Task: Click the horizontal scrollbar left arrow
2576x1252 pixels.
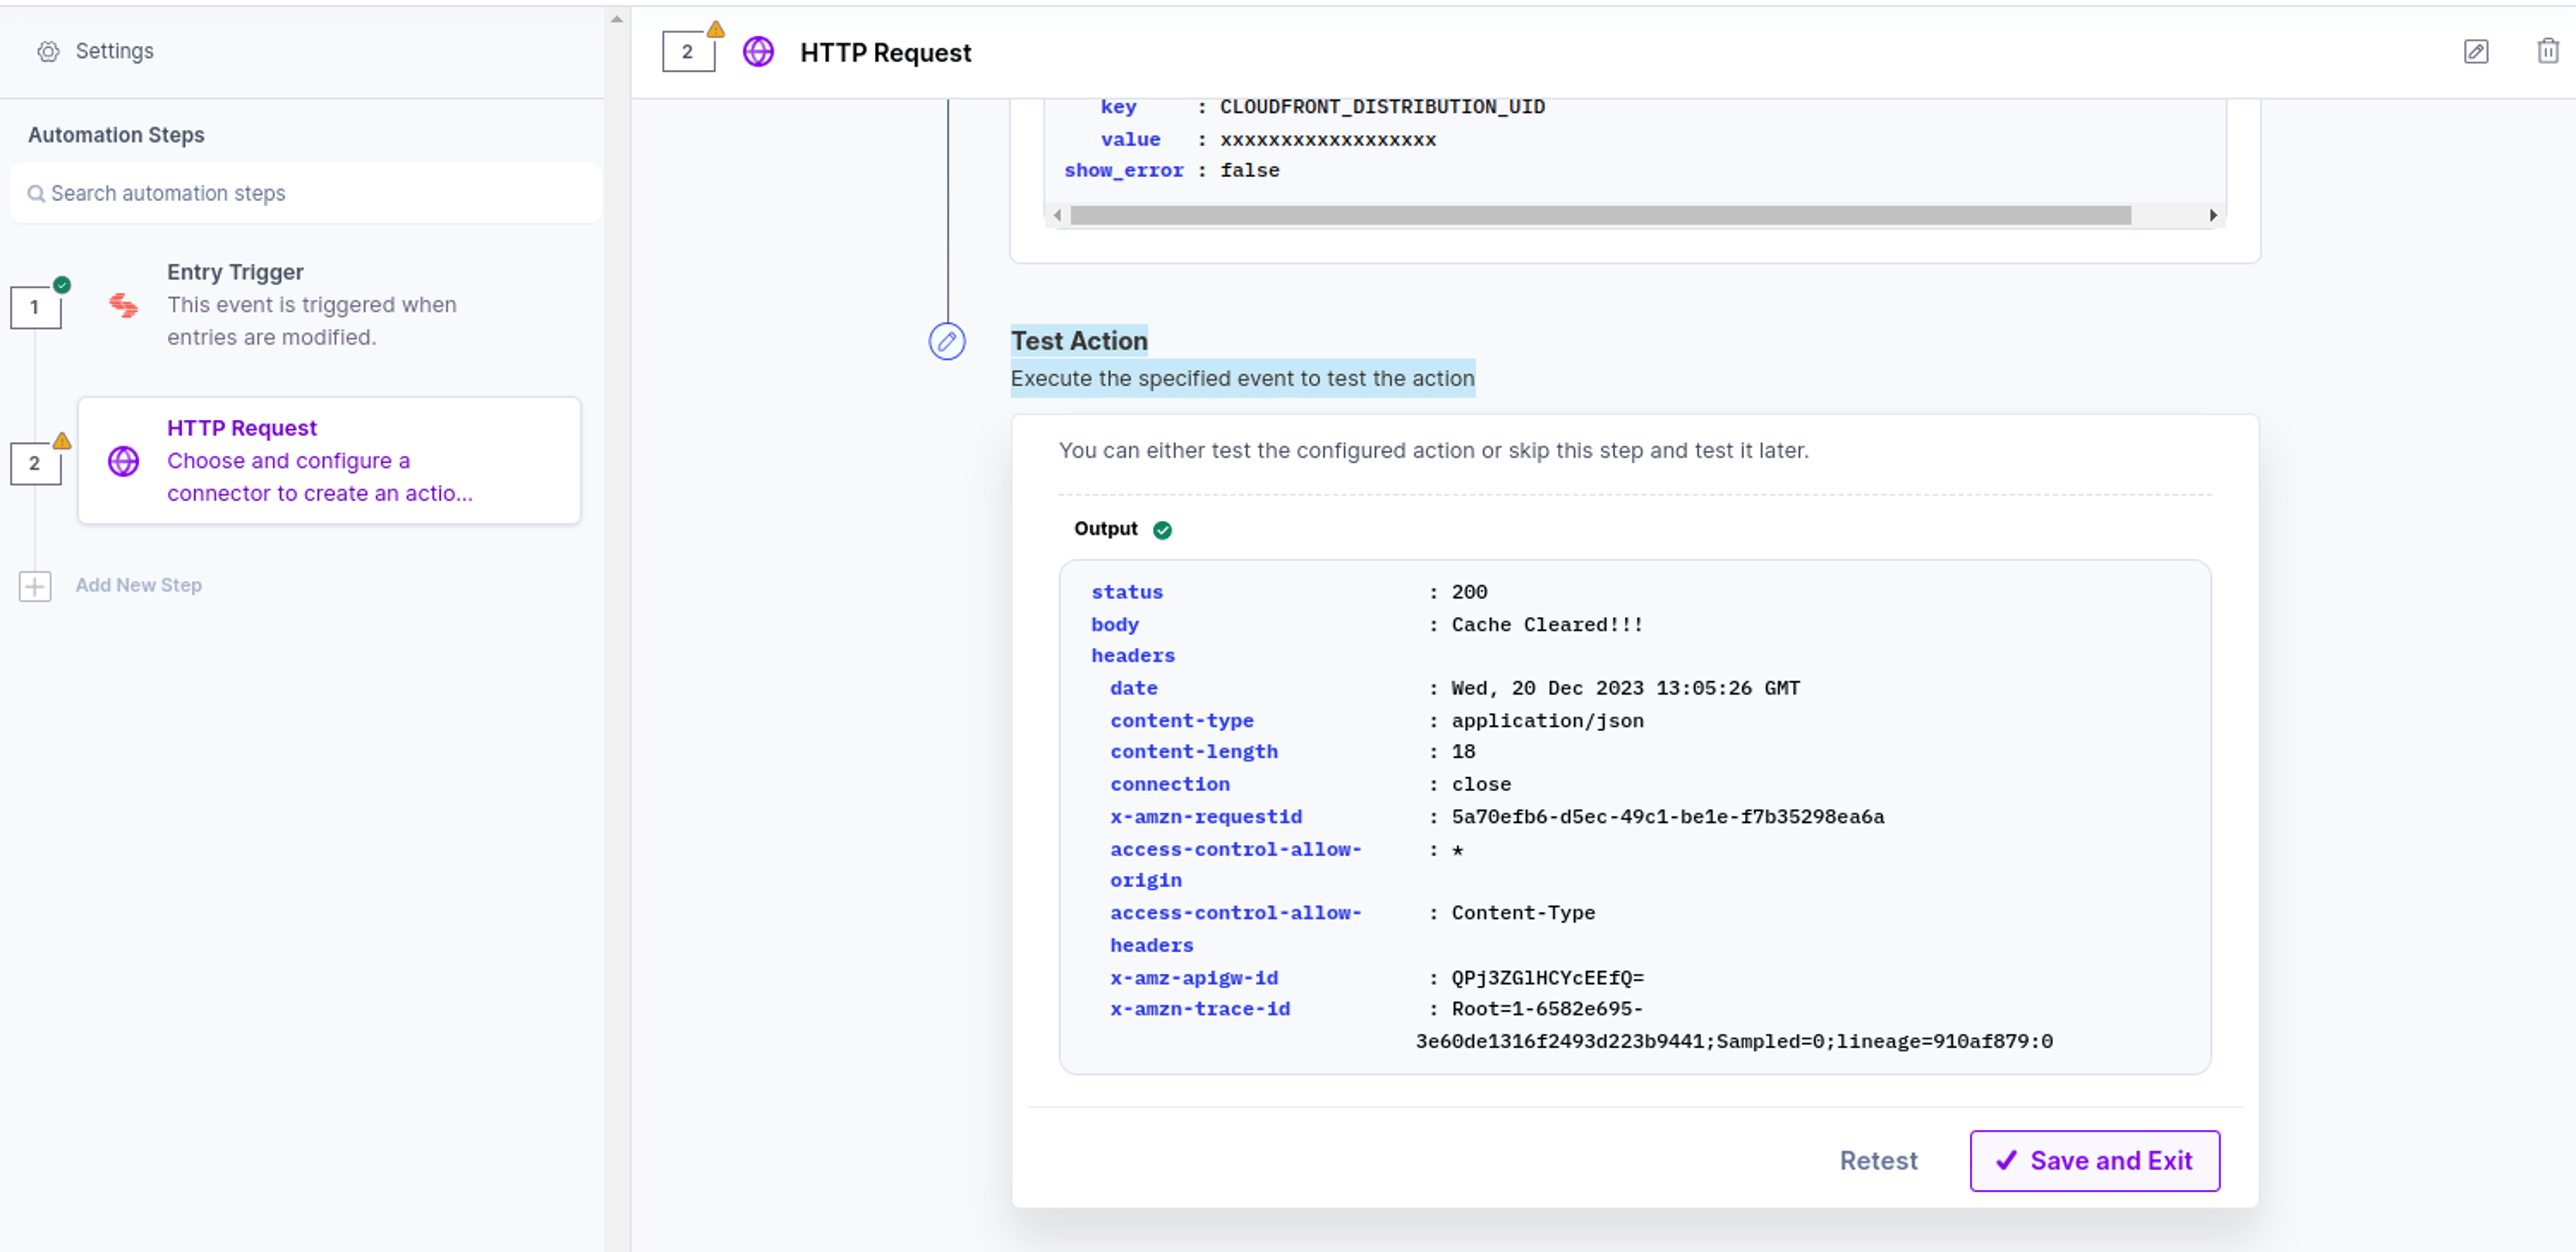Action: point(1057,215)
